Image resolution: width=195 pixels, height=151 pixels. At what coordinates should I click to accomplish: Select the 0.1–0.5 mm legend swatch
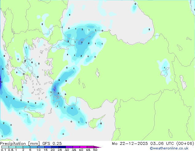click(x=5, y=147)
